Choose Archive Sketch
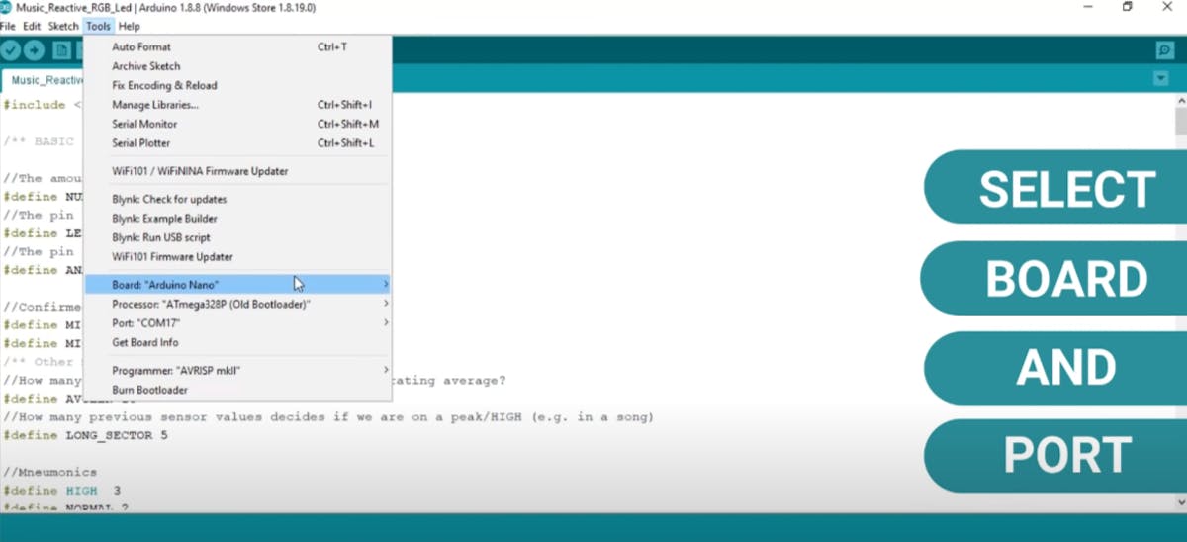This screenshot has height=542, width=1187. click(237, 66)
